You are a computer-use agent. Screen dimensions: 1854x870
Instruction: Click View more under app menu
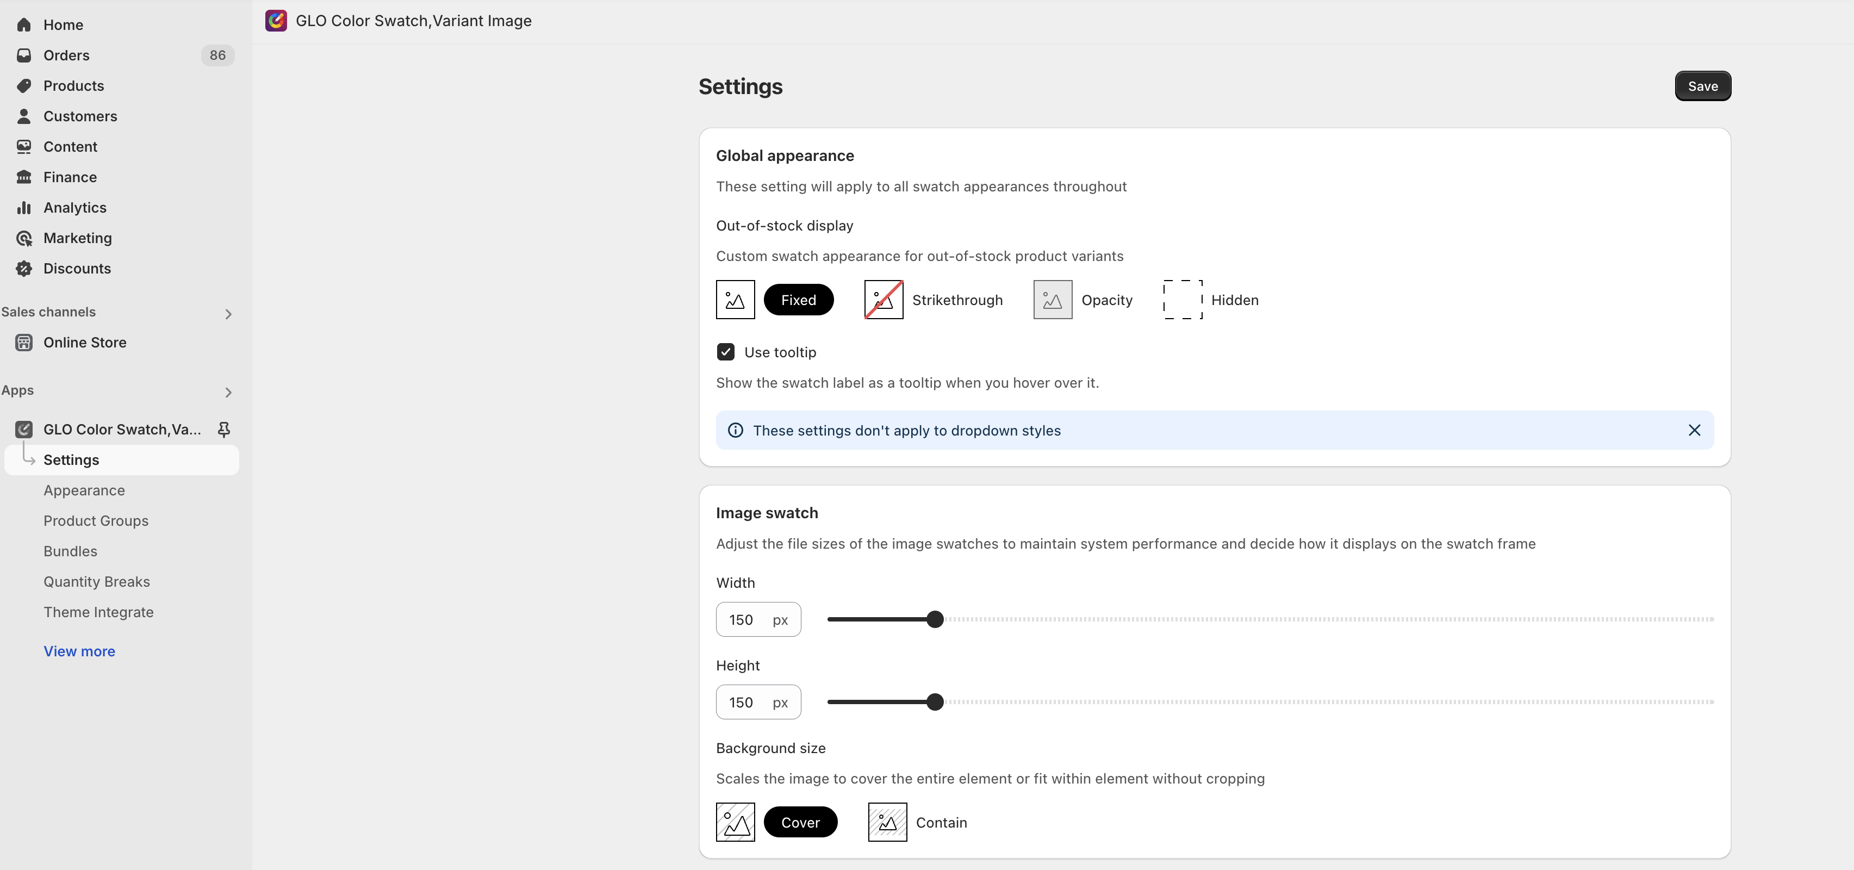coord(79,651)
